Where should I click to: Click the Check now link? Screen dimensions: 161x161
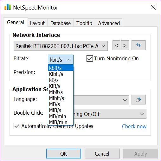click(x=134, y=126)
